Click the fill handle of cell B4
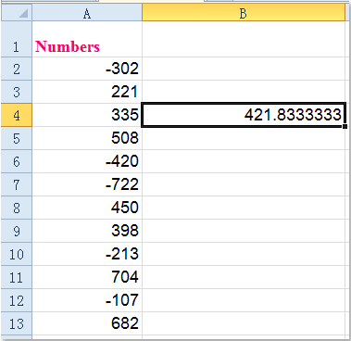 coord(345,126)
